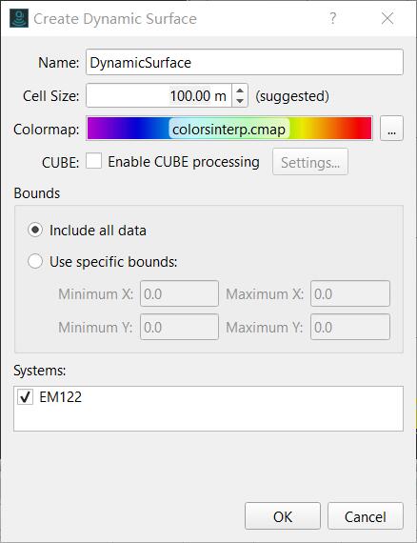Toggle the EM122 system checkbox
The height and width of the screenshot is (543, 417).
(x=26, y=397)
